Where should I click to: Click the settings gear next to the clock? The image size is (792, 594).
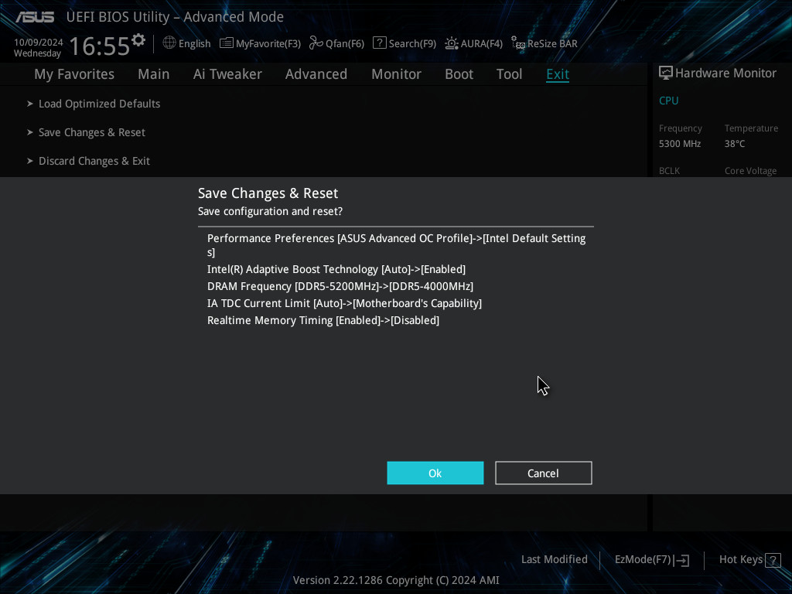click(138, 40)
